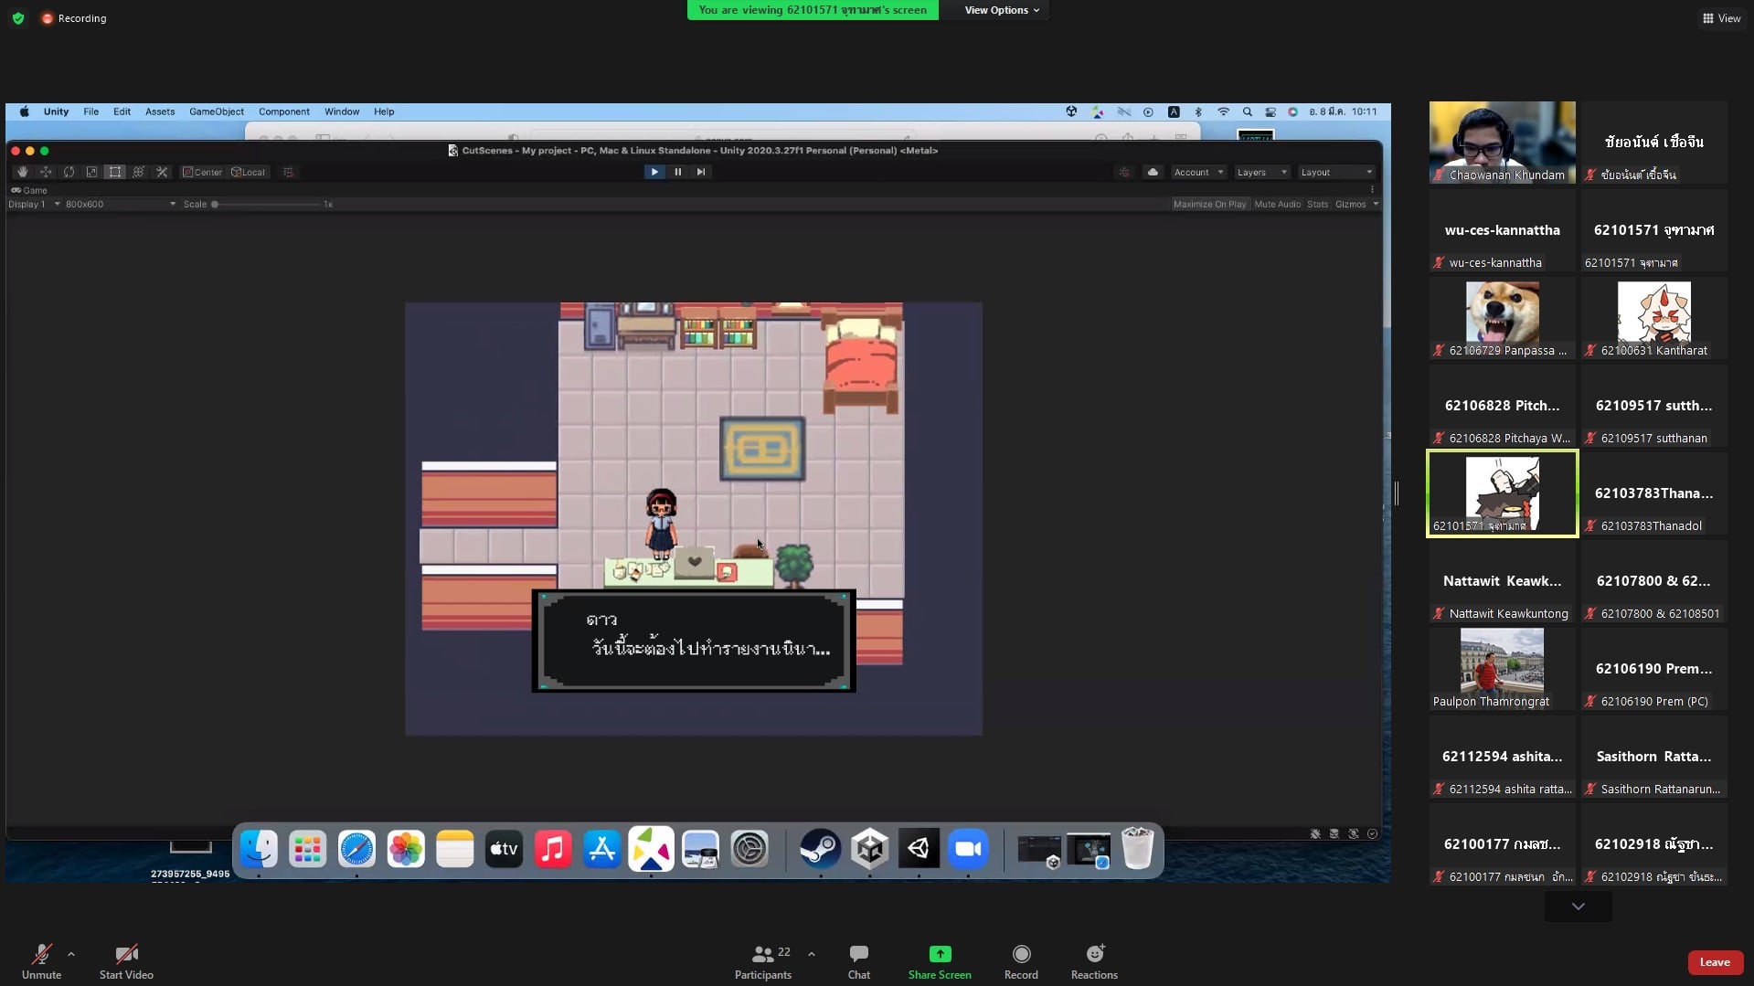1754x986 pixels.
Task: Toggle Maximize On Play in Game view
Action: [1208, 204]
